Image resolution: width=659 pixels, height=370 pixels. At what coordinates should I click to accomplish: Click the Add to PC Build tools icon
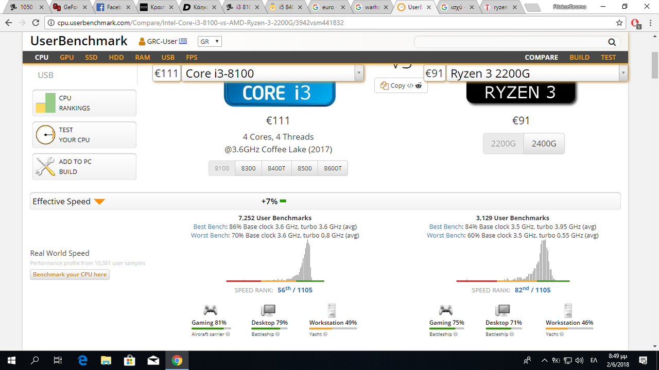click(x=45, y=167)
